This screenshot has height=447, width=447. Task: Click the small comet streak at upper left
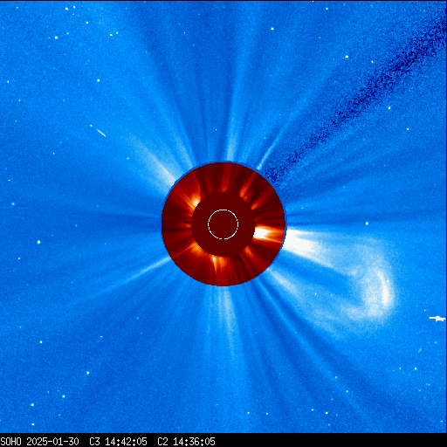coord(100,133)
